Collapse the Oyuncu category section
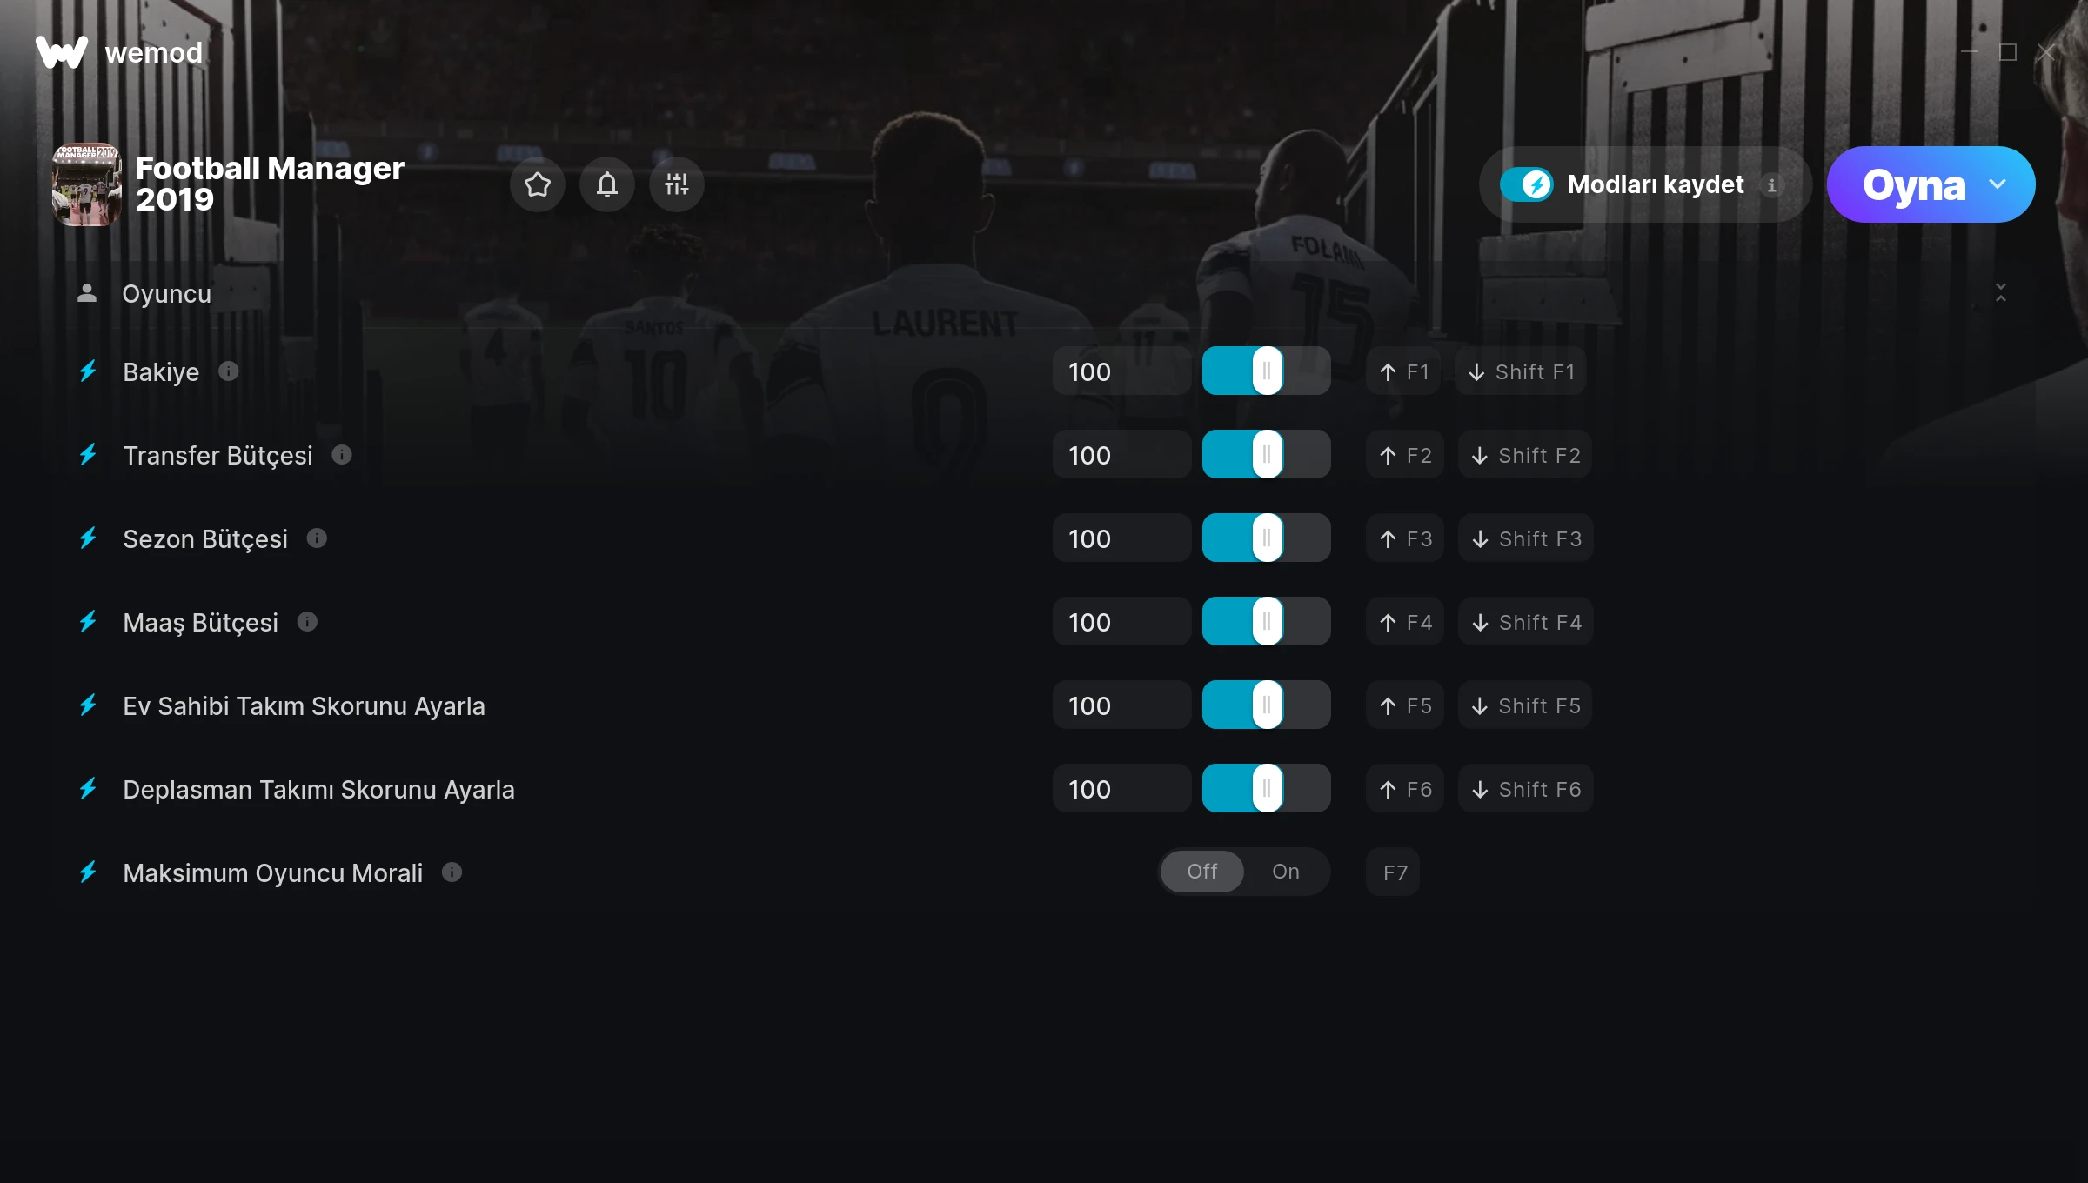This screenshot has width=2088, height=1183. 2001,293
